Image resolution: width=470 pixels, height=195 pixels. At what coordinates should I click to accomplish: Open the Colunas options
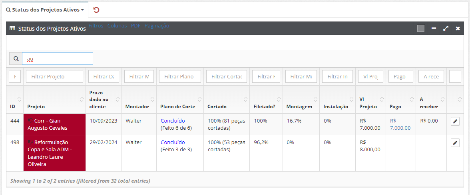[x=117, y=25]
